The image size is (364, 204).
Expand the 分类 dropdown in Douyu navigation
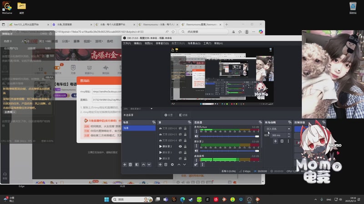[x=66, y=41]
